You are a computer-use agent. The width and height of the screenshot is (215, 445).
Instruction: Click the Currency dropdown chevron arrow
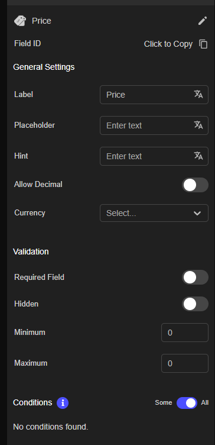(x=197, y=213)
